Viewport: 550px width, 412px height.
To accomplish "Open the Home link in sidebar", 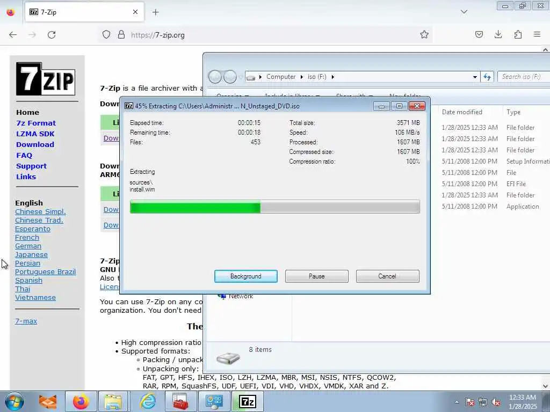I will coord(27,113).
